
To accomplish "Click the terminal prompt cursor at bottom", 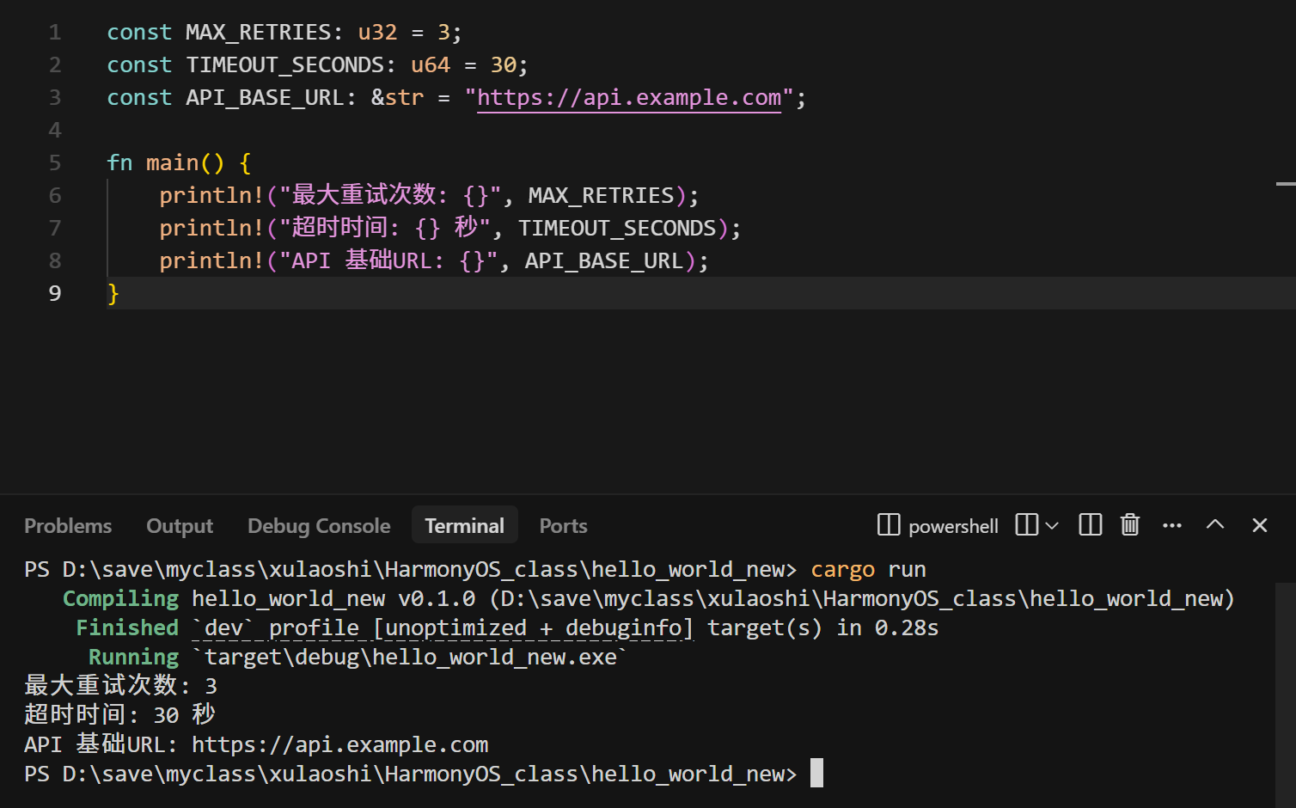I will (817, 774).
